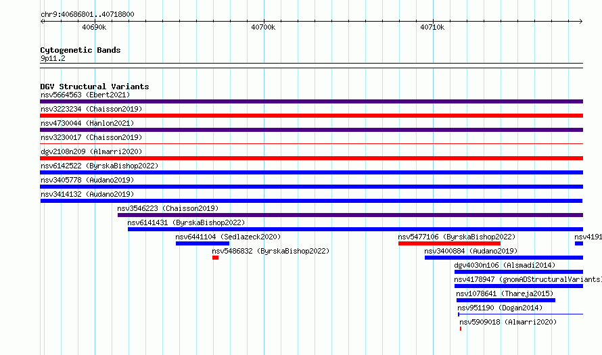This screenshot has height=355, width=602.
Task: Select the thin red line under nsv3230017
Action: [x=311, y=144]
